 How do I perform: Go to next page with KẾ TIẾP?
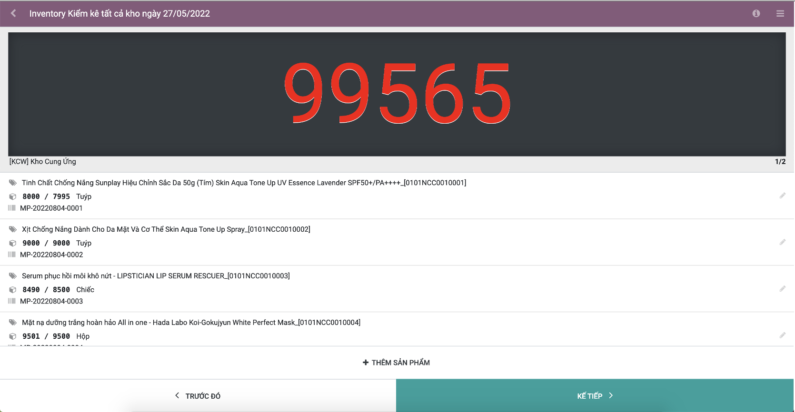[x=595, y=396]
